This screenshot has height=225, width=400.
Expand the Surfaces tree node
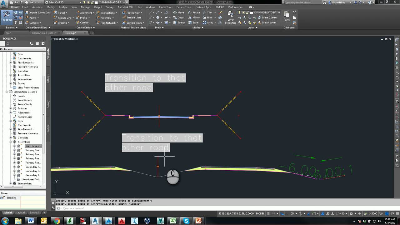tap(11, 108)
